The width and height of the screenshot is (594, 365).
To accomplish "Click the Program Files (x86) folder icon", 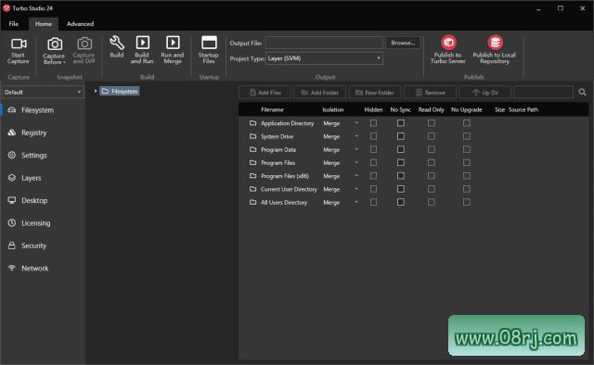I will pyautogui.click(x=252, y=176).
